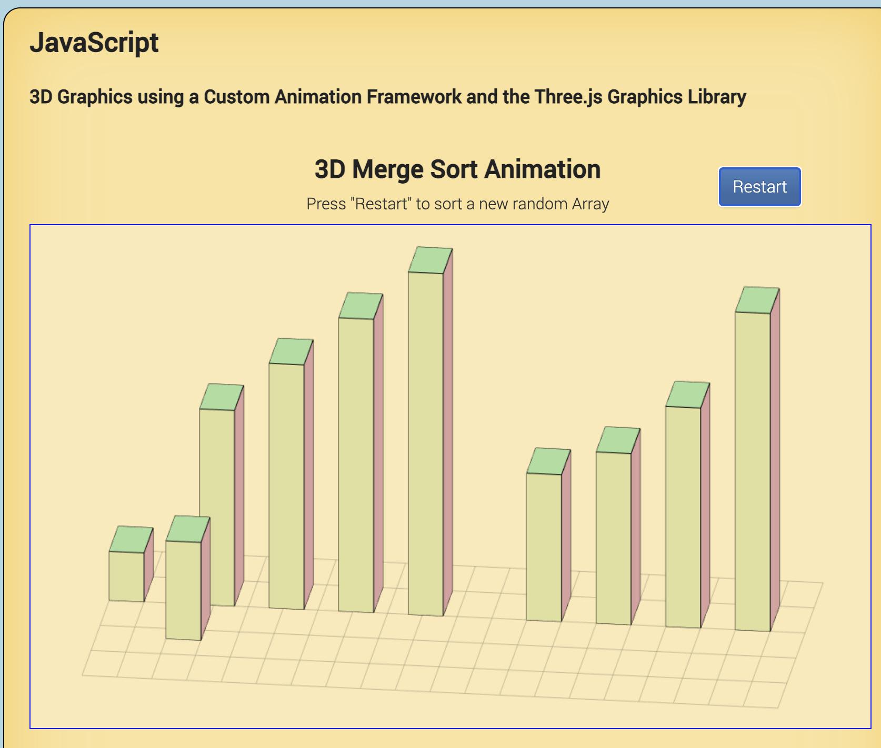Click the 3D Graphics subtitle text
881x748 pixels.
(388, 96)
